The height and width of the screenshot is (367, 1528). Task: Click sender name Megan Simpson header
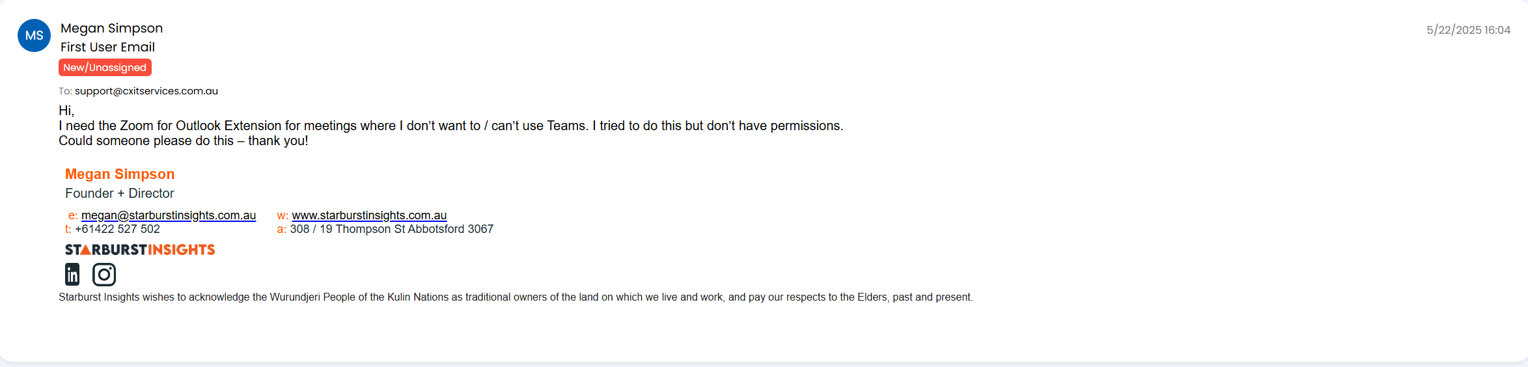click(x=111, y=28)
